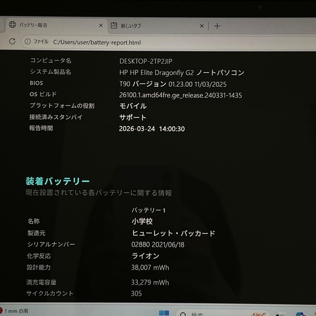Reload the battery report page
This screenshot has height=316, width=316.
(x=12, y=41)
